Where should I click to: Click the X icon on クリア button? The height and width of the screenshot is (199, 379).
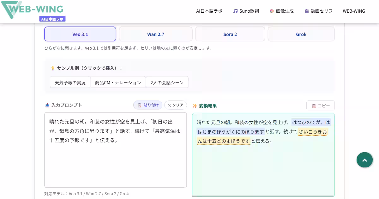click(169, 105)
